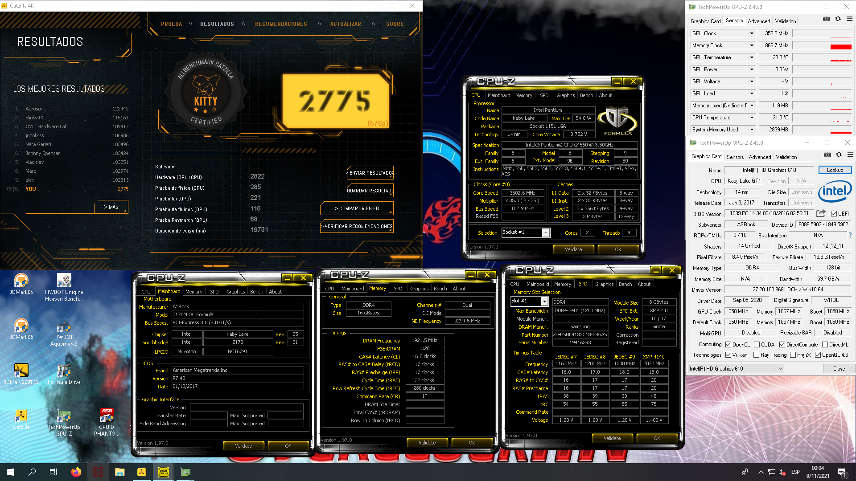Screen dimensions: 856x481
Task: Expand the GPU Clock sensor dropdown
Action: coord(752,33)
